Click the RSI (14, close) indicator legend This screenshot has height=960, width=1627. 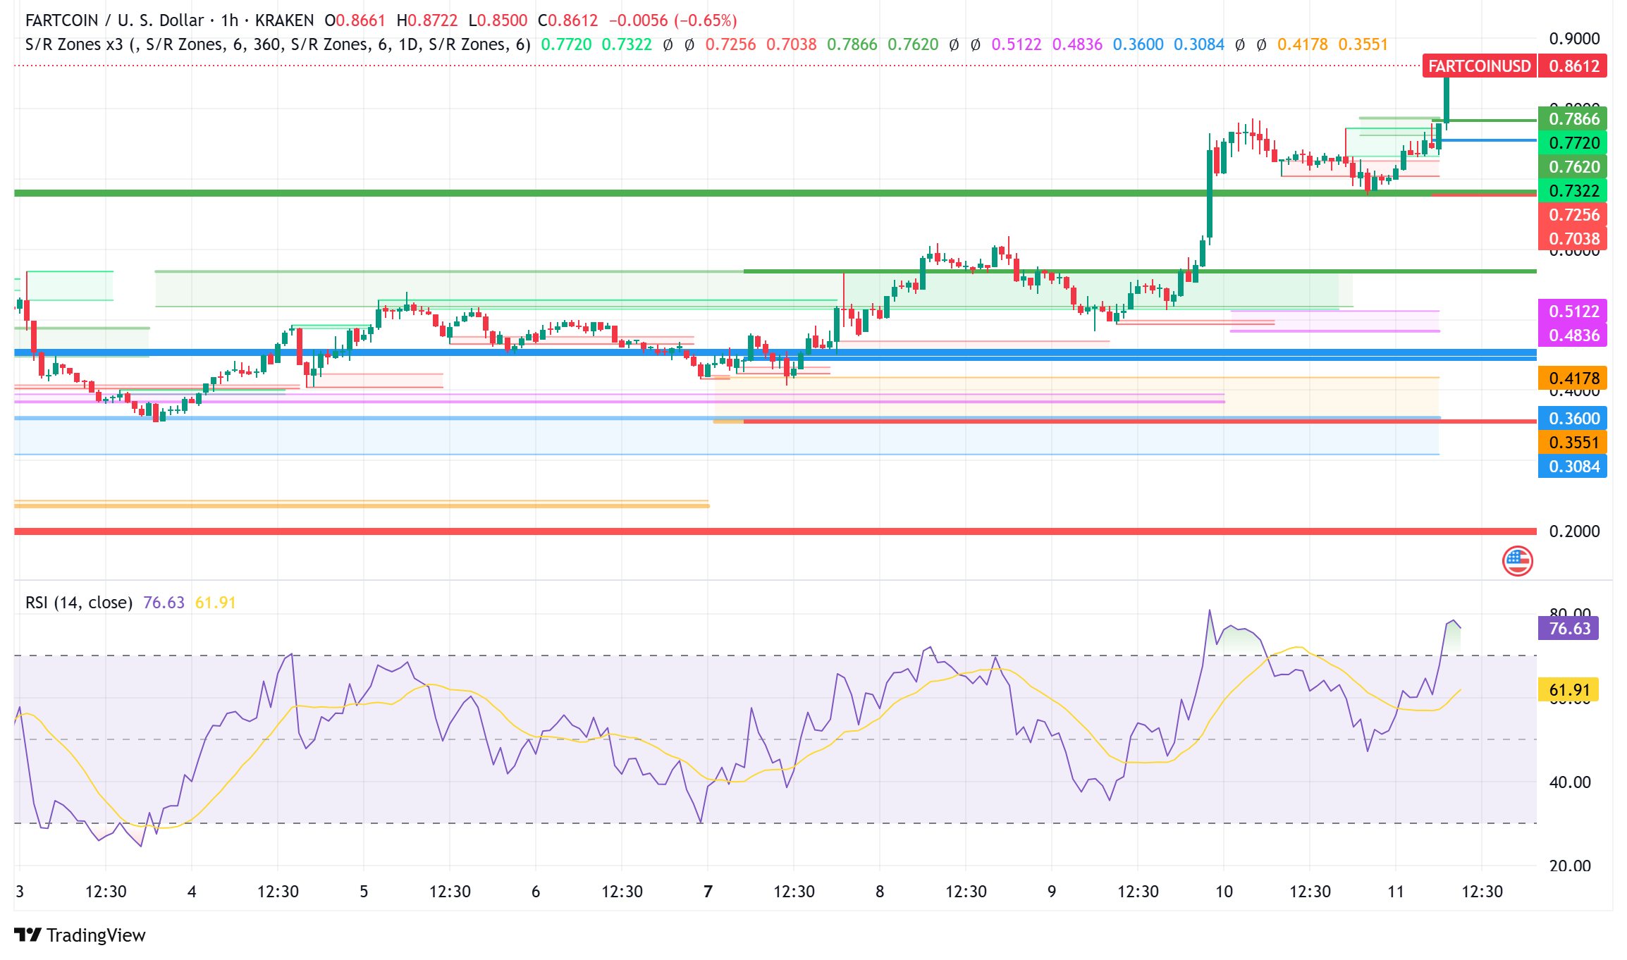[x=79, y=603]
